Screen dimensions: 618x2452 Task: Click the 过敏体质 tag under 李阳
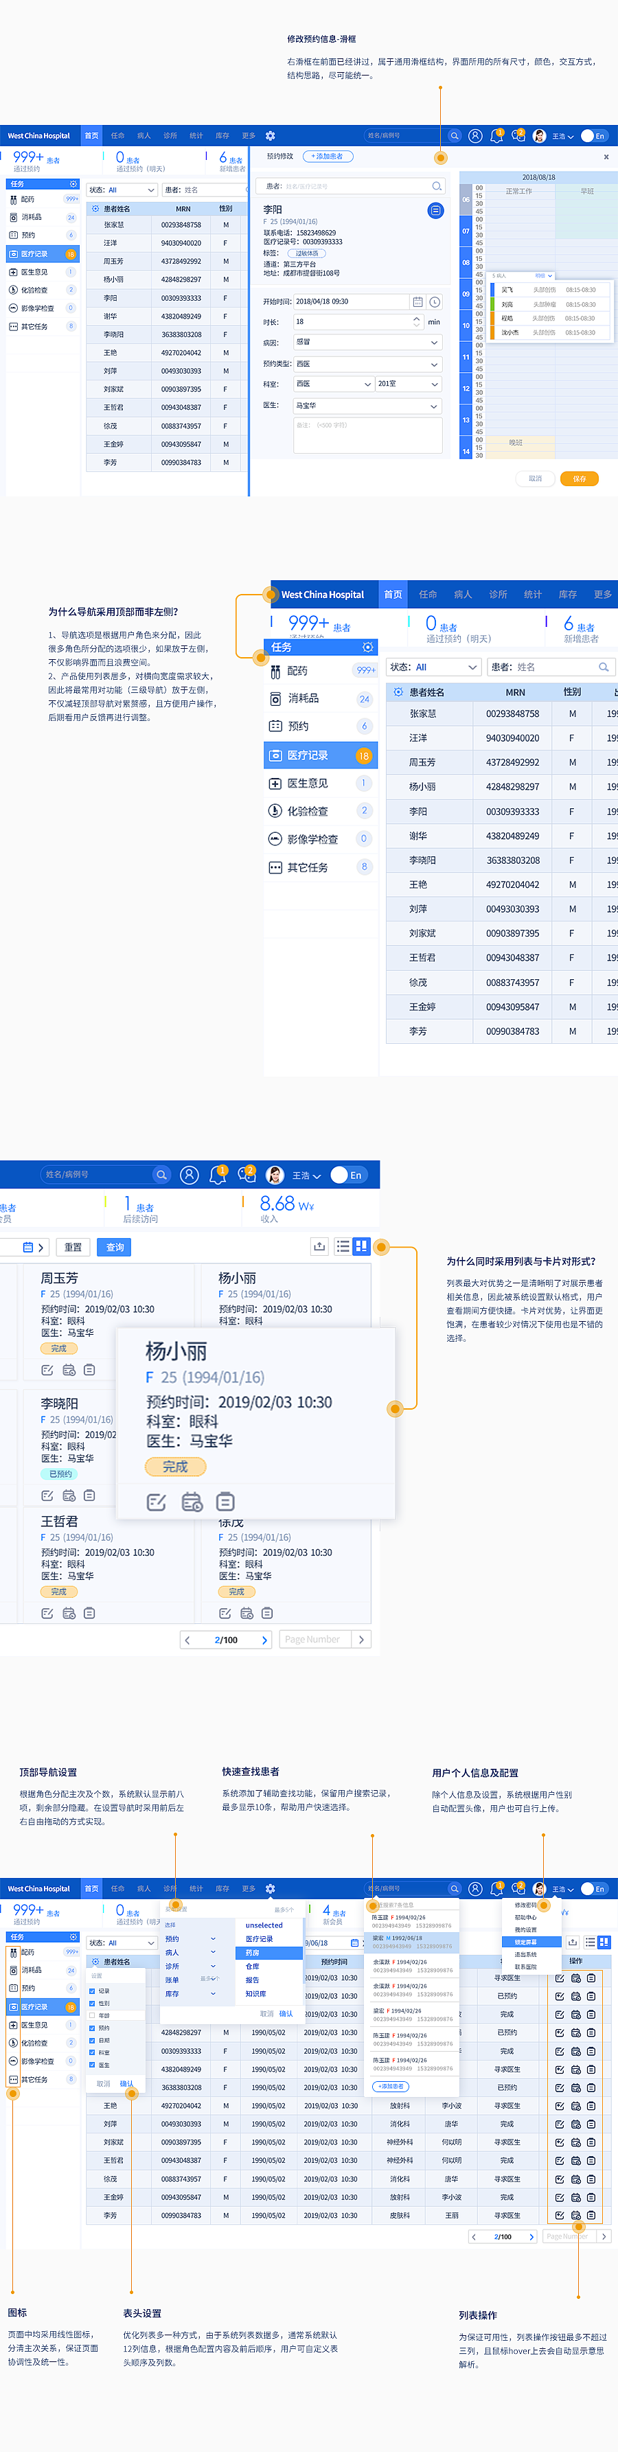click(307, 253)
